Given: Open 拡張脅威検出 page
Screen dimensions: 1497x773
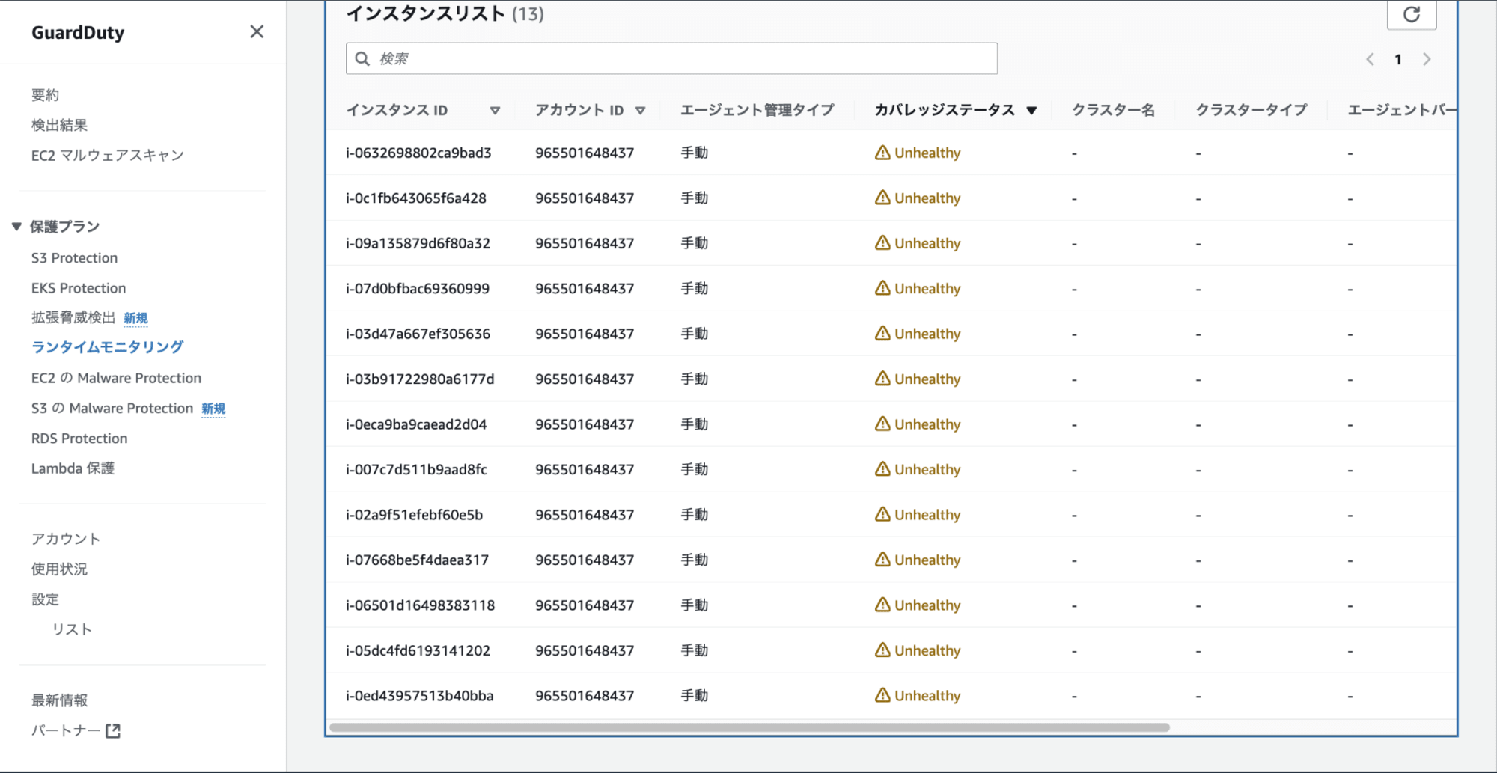Looking at the screenshot, I should coord(73,317).
